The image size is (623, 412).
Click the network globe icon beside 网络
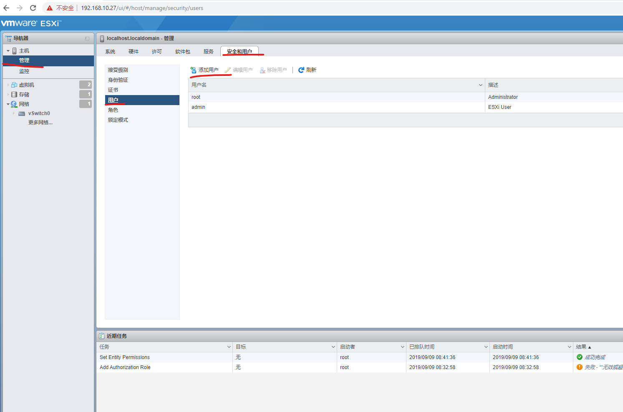tap(14, 104)
